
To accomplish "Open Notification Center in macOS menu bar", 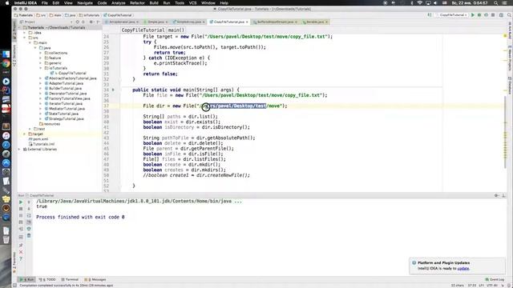I will tap(505, 3).
